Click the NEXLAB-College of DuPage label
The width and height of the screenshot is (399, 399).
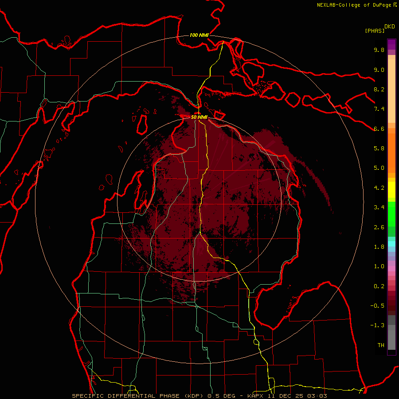pyautogui.click(x=356, y=5)
